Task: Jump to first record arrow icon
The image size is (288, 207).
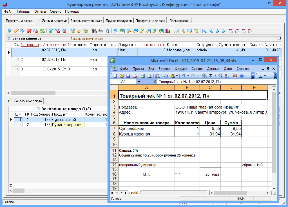Action: tap(205, 31)
